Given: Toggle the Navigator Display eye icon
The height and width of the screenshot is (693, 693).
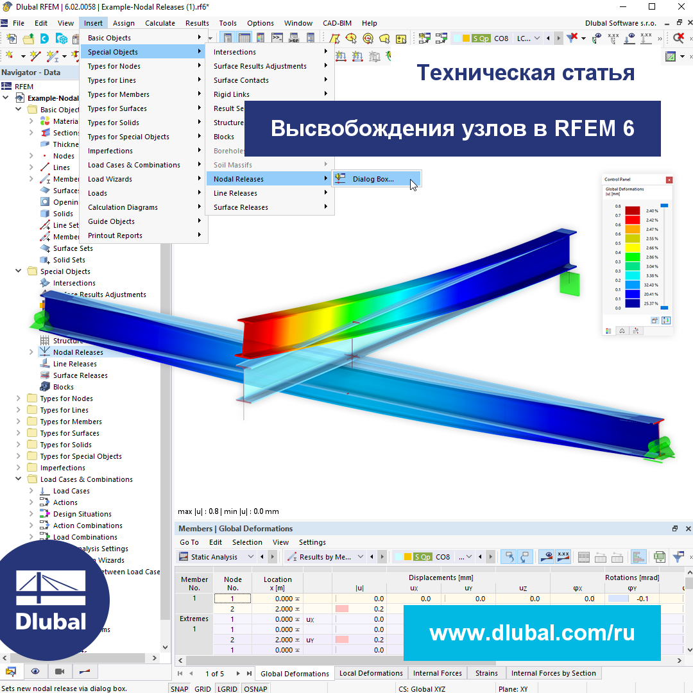Looking at the screenshot, I should tap(35, 671).
